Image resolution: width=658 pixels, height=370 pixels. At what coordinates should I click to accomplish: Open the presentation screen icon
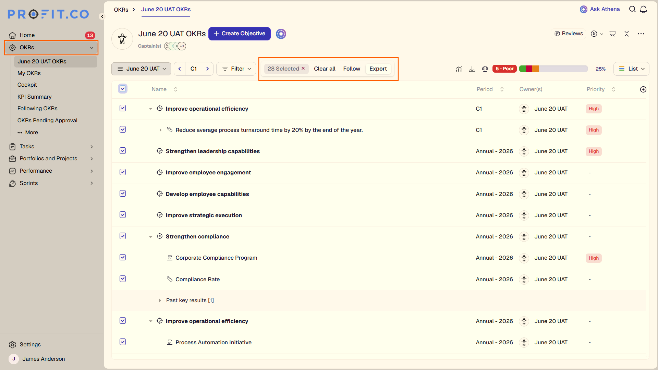612,34
